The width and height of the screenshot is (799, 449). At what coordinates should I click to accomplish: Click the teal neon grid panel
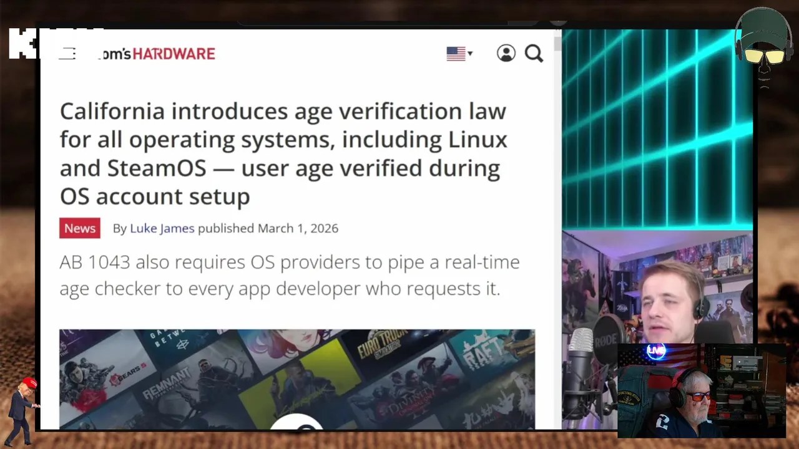click(657, 130)
